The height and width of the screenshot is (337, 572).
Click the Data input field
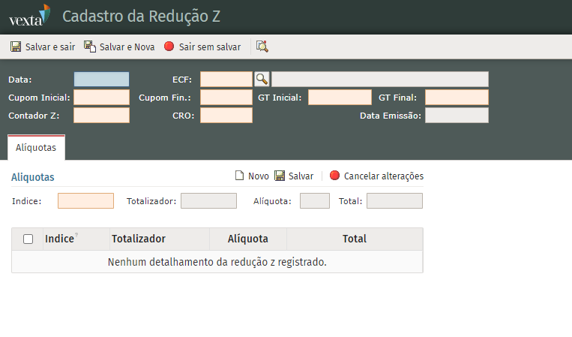pyautogui.click(x=101, y=79)
